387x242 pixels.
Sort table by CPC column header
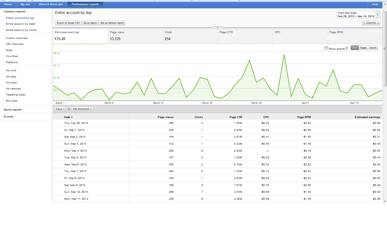click(x=266, y=117)
